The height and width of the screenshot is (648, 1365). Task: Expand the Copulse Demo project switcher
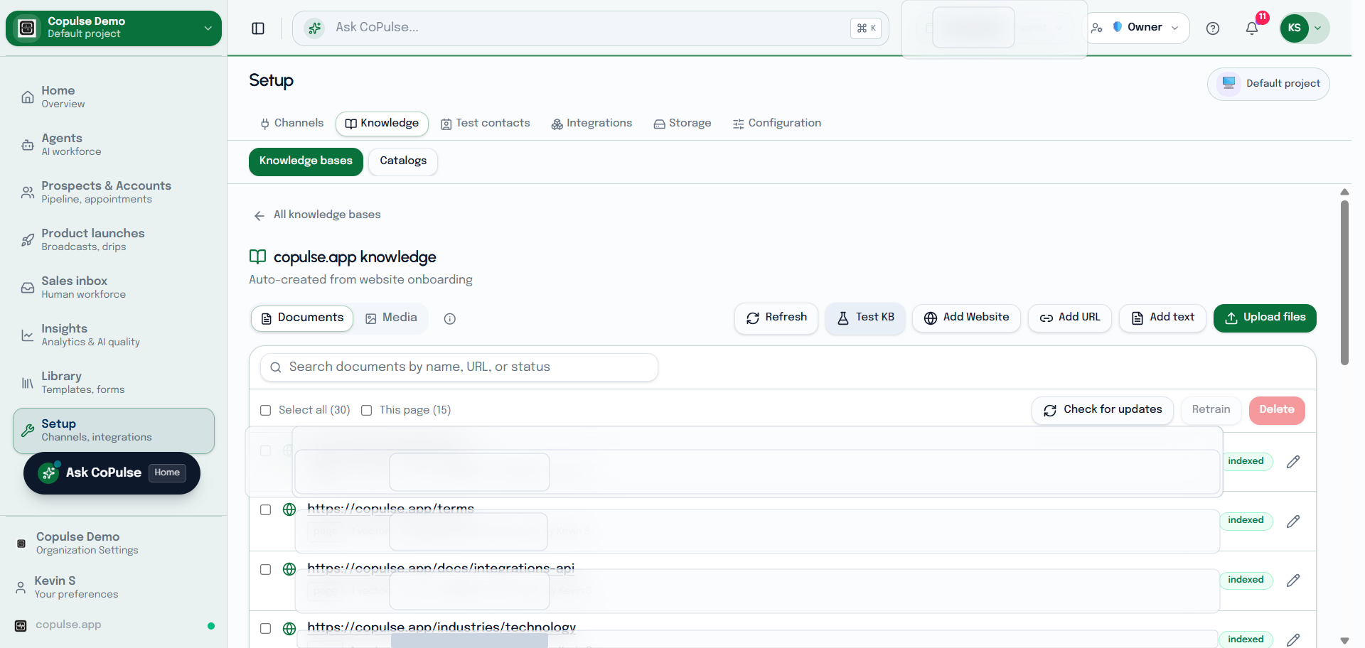pos(114,28)
